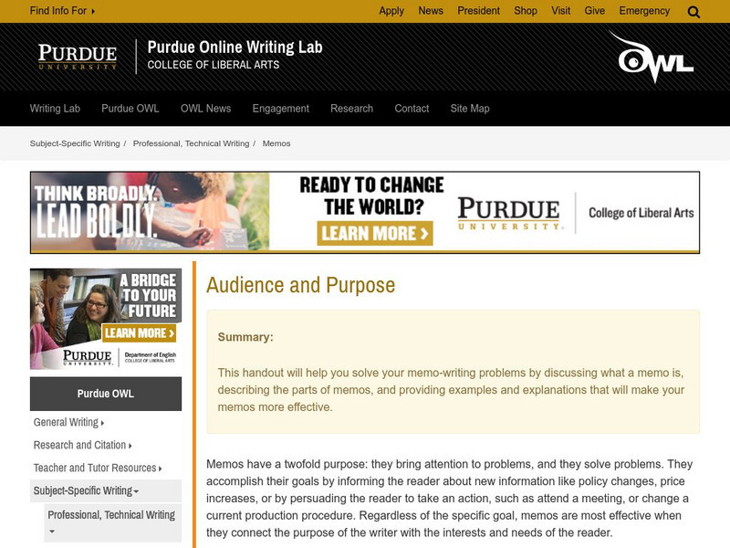730x548 pixels.
Task: Click the Memos breadcrumb
Action: point(276,143)
